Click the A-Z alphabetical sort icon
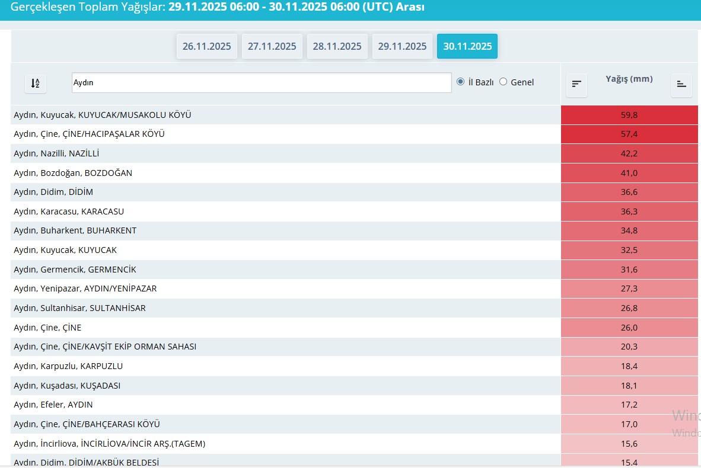This screenshot has width=701, height=468. tap(35, 84)
